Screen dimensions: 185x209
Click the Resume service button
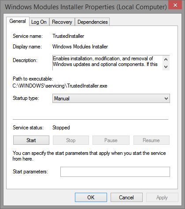coord(151,140)
